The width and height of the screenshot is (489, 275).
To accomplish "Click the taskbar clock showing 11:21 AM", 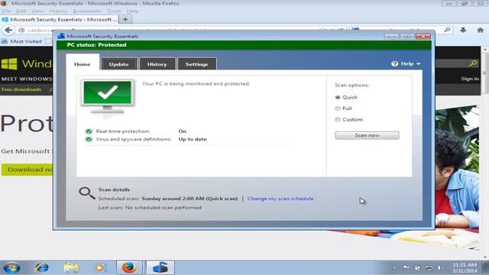I will point(465,267).
